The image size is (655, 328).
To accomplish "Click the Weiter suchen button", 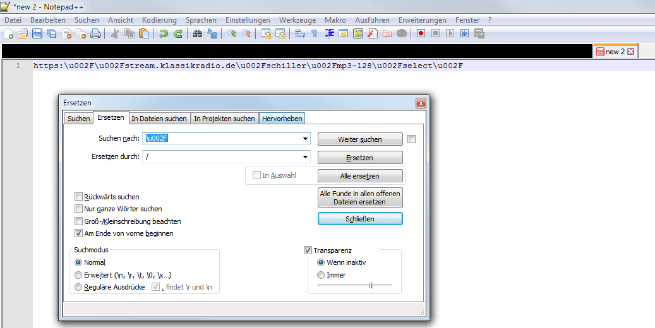I will pyautogui.click(x=360, y=139).
